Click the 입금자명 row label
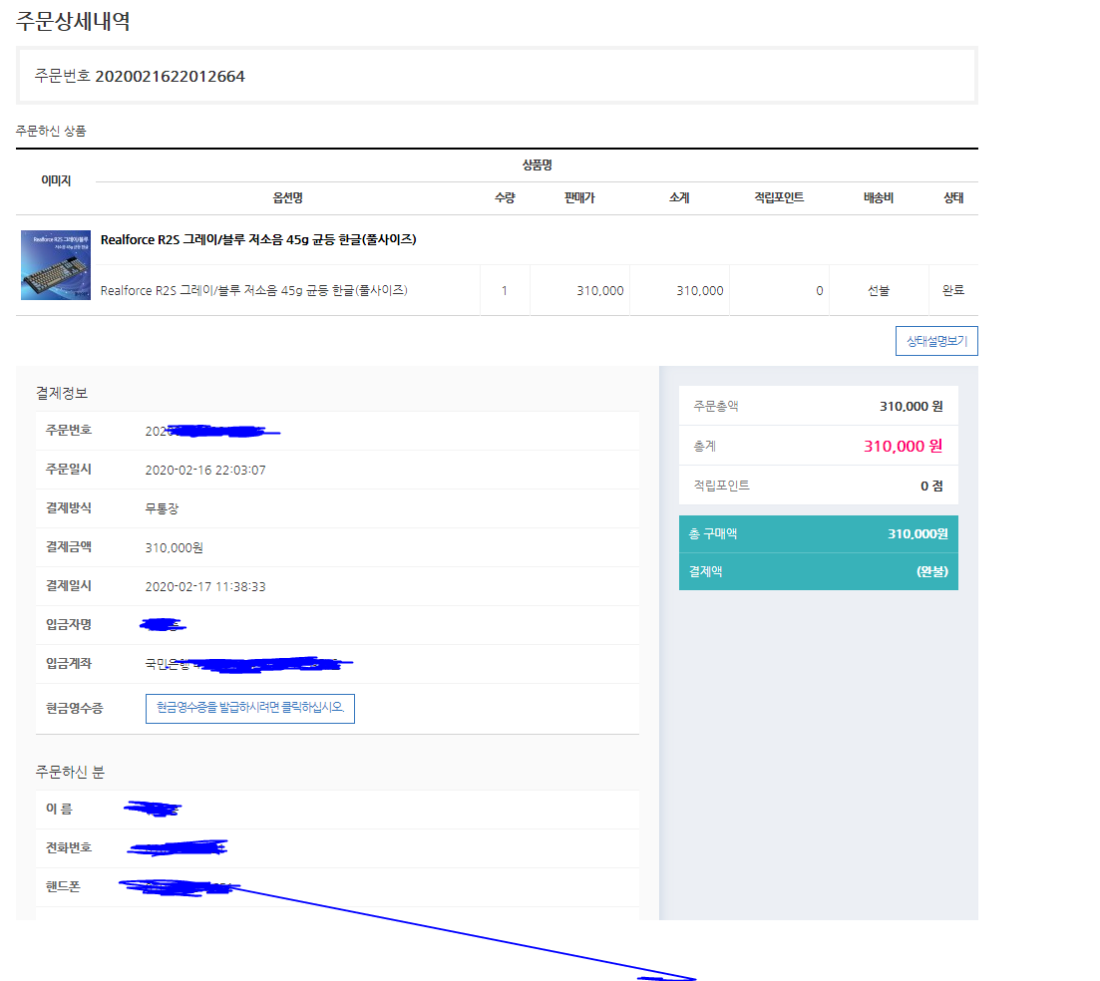The image size is (1100, 981). point(69,625)
